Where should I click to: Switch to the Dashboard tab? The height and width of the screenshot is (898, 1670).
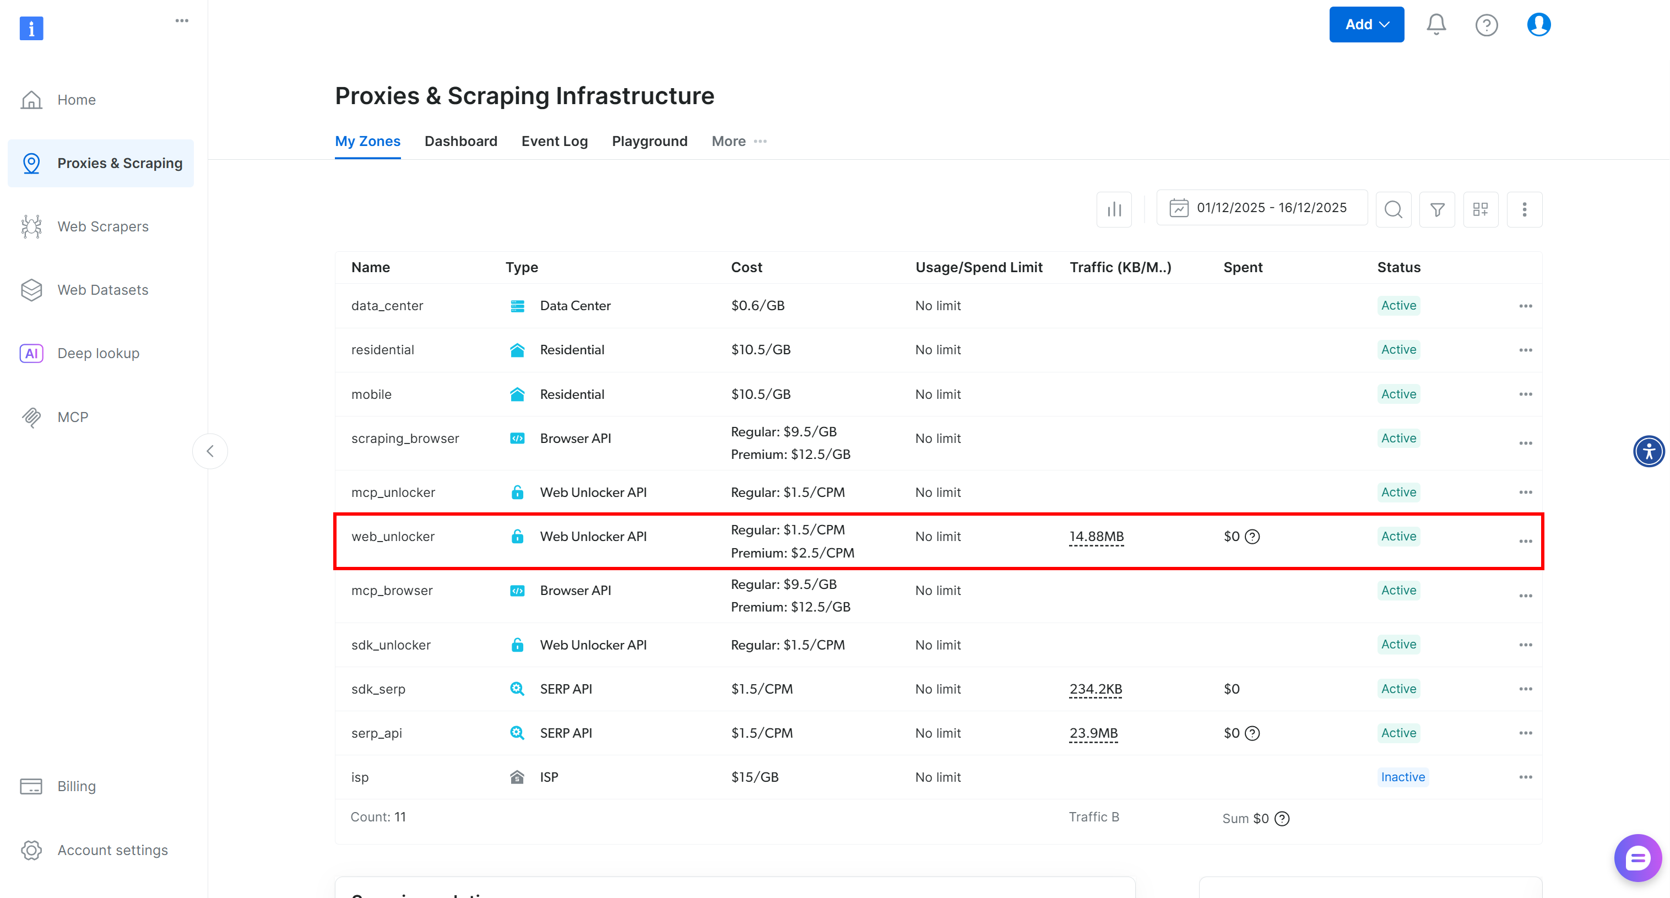click(460, 142)
